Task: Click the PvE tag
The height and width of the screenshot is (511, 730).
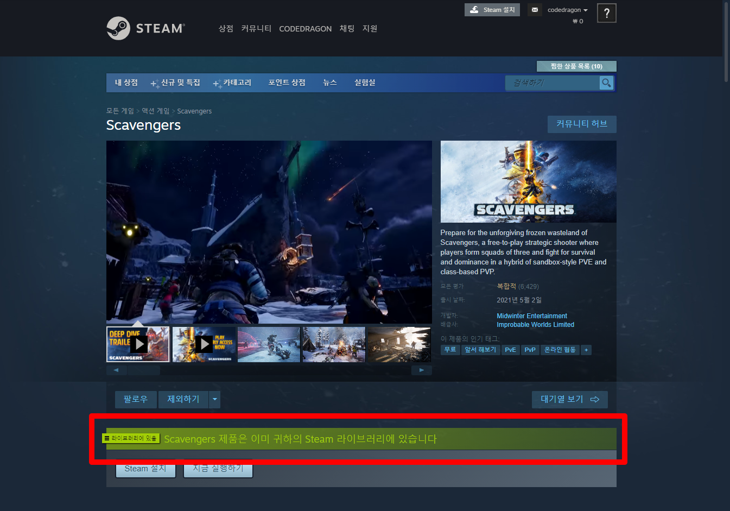Action: pos(511,350)
